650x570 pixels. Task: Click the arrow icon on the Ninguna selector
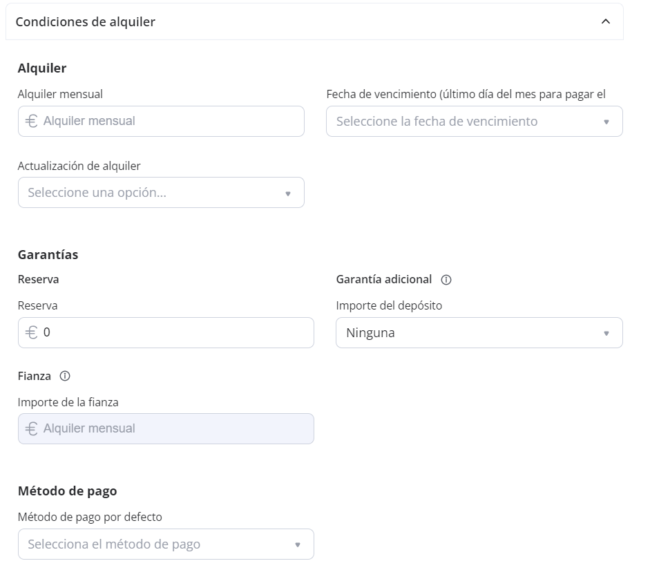point(606,333)
